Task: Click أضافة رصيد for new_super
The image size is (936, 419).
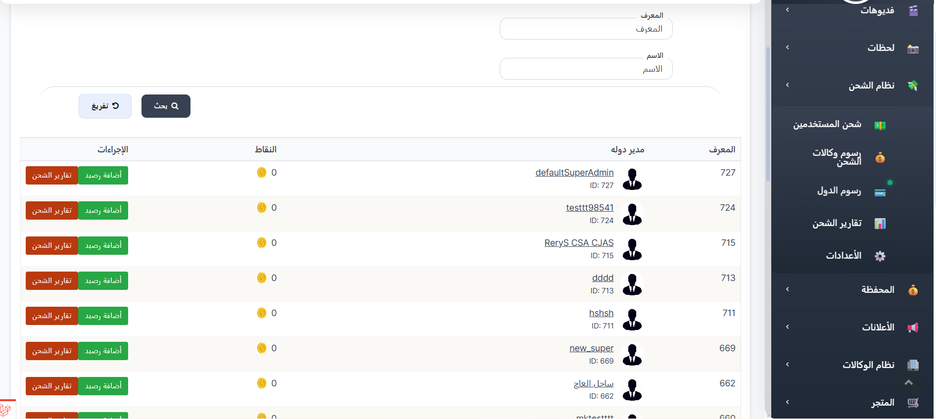Action: coord(103,351)
